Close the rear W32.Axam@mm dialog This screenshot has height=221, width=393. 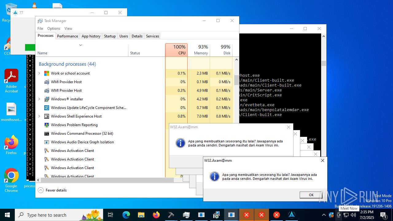[x=288, y=127]
